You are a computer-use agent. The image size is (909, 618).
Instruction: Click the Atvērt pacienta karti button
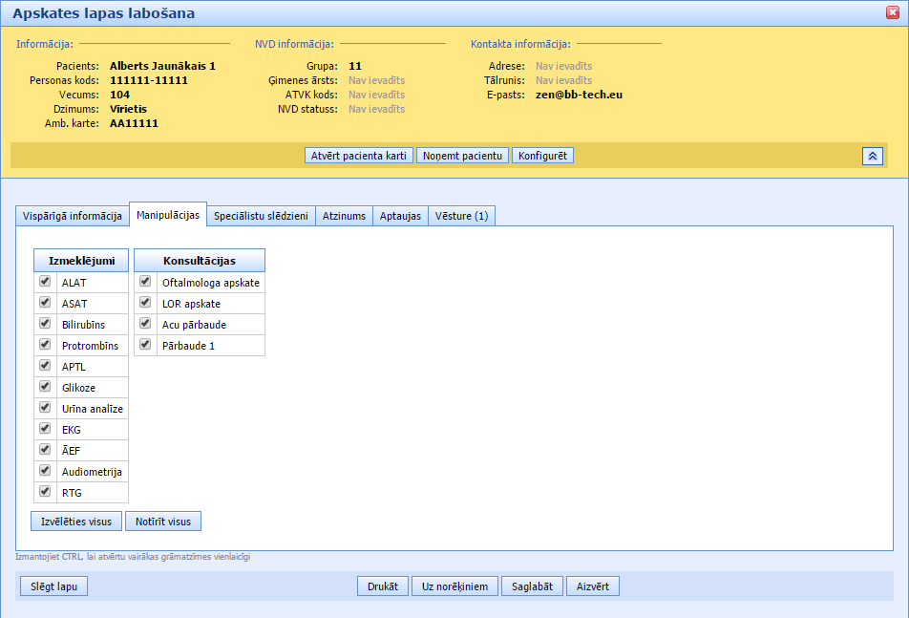[x=359, y=156]
